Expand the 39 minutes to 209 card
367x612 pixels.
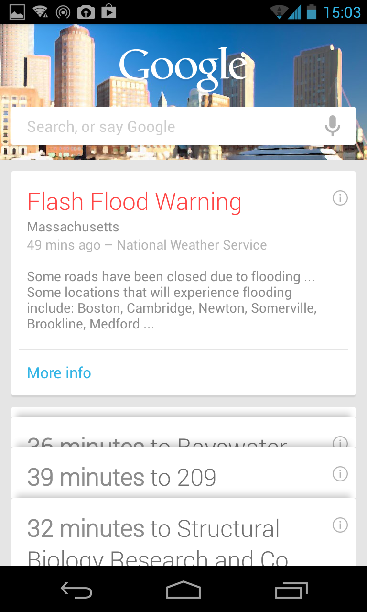click(x=122, y=477)
